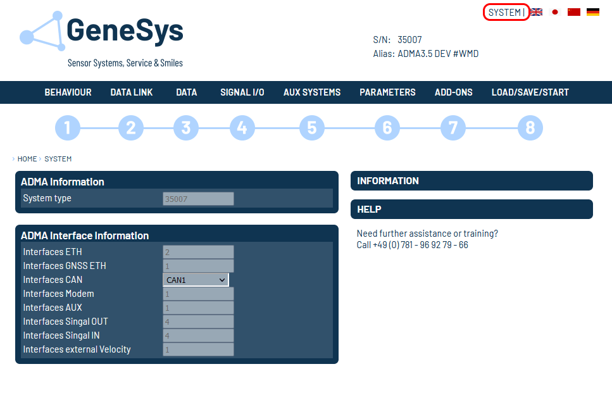This screenshot has height=407, width=612.
Task: Switch language via the German flag
Action: [x=593, y=12]
